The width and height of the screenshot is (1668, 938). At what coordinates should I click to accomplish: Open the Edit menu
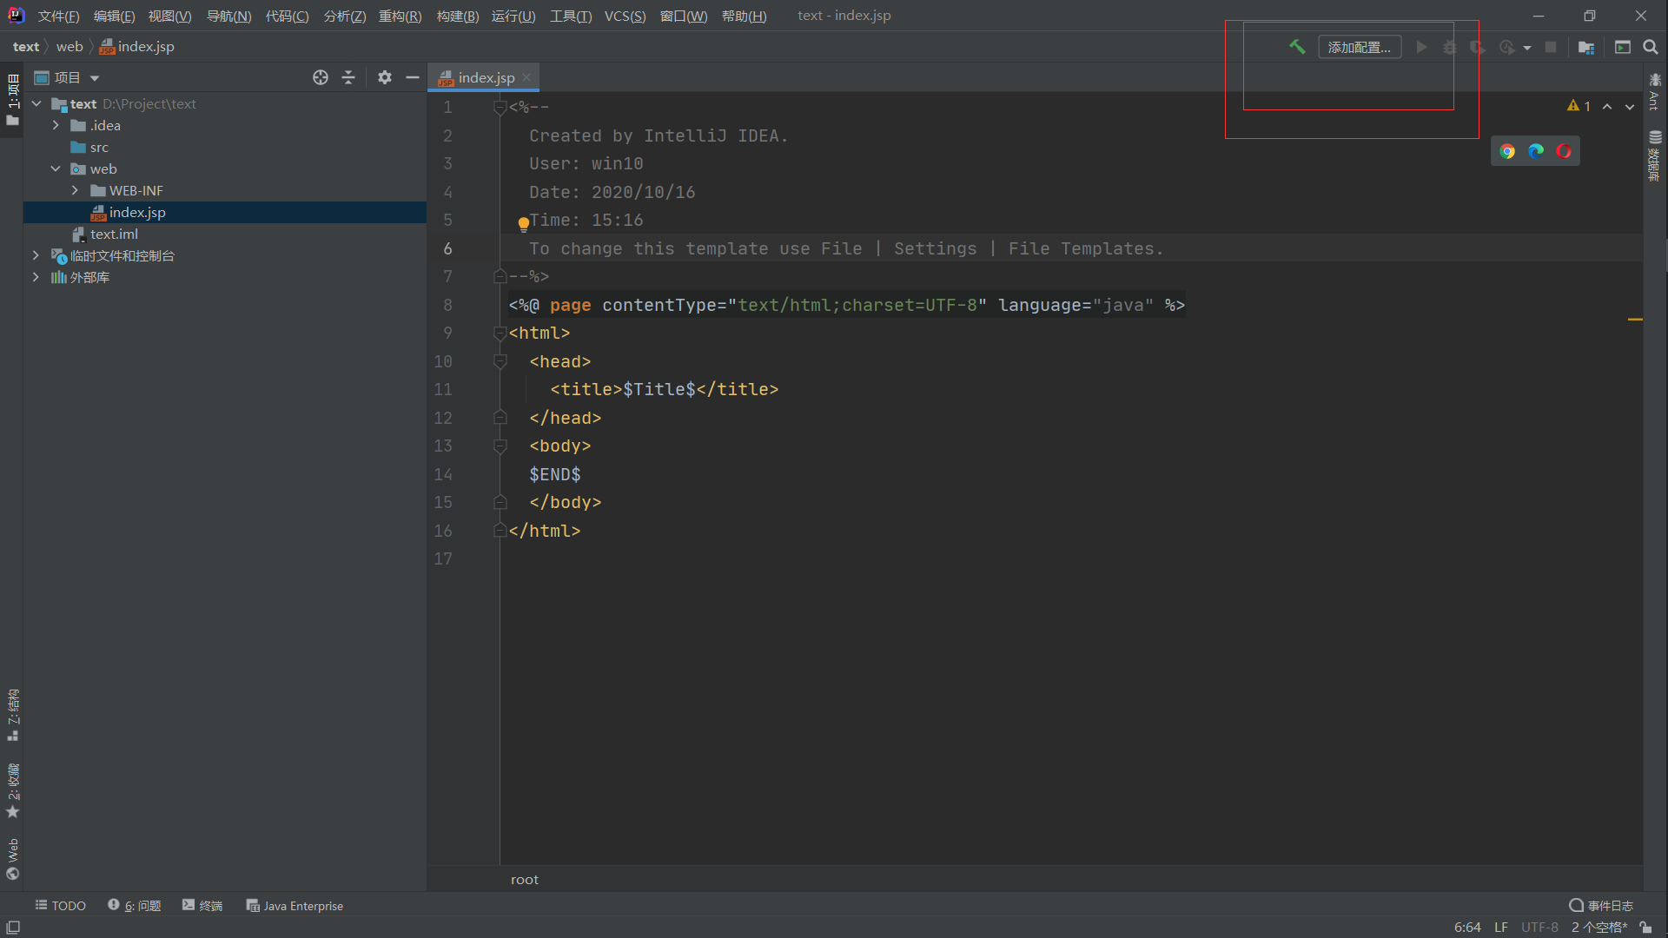114,16
